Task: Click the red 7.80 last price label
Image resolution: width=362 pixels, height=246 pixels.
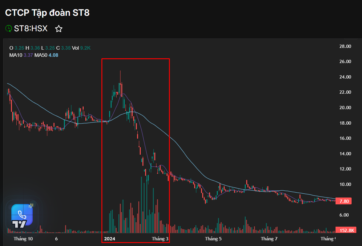Action: click(x=343, y=201)
